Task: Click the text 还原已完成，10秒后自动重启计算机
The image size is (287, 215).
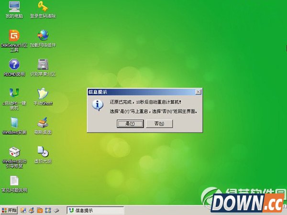Action: [145, 102]
